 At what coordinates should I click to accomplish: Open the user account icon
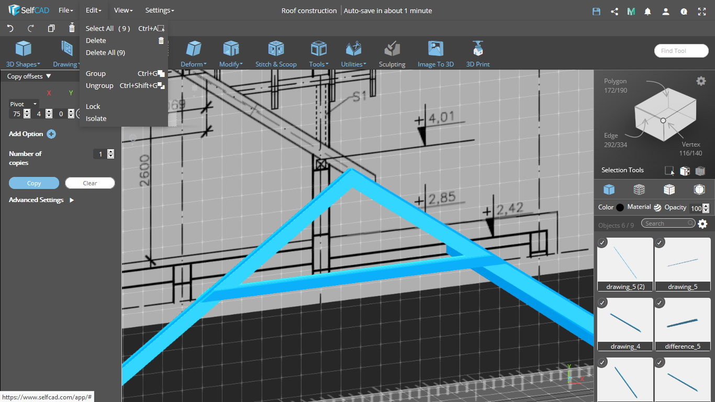coord(666,11)
